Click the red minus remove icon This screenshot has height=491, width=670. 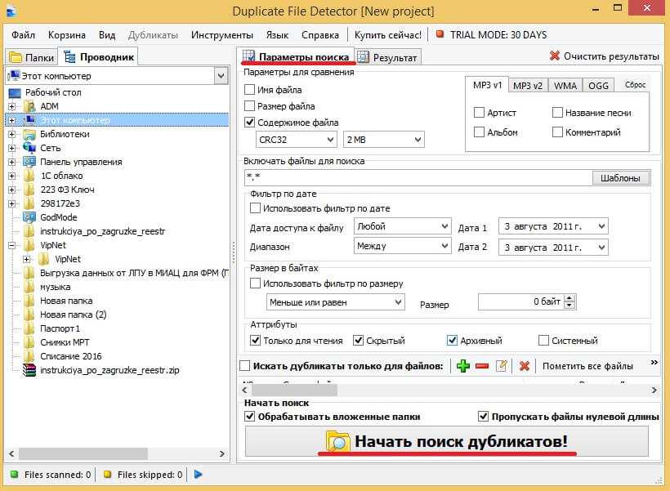[x=482, y=366]
